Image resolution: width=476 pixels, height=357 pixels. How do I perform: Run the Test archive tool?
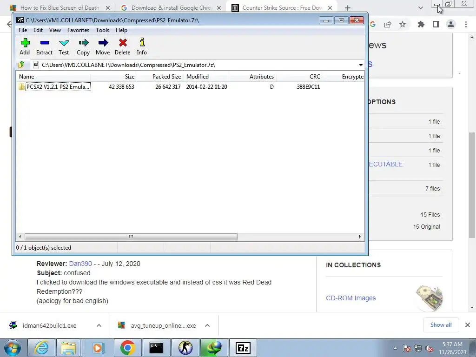point(64,46)
